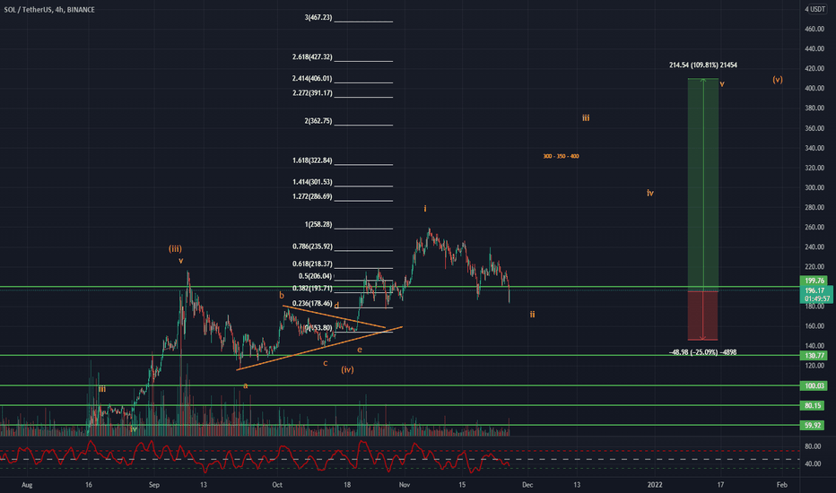Click the 130.77 horizontal line price tag
836x493 pixels.
tap(814, 356)
